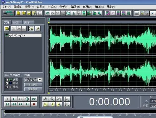Switch to the 效果 tab in the left panel

(x=17, y=22)
